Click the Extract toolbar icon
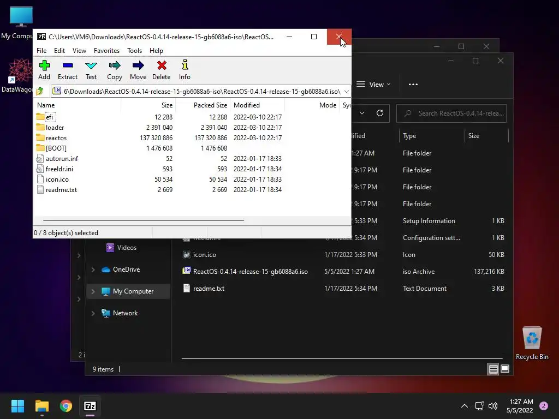This screenshot has width=559, height=419. 67,70
